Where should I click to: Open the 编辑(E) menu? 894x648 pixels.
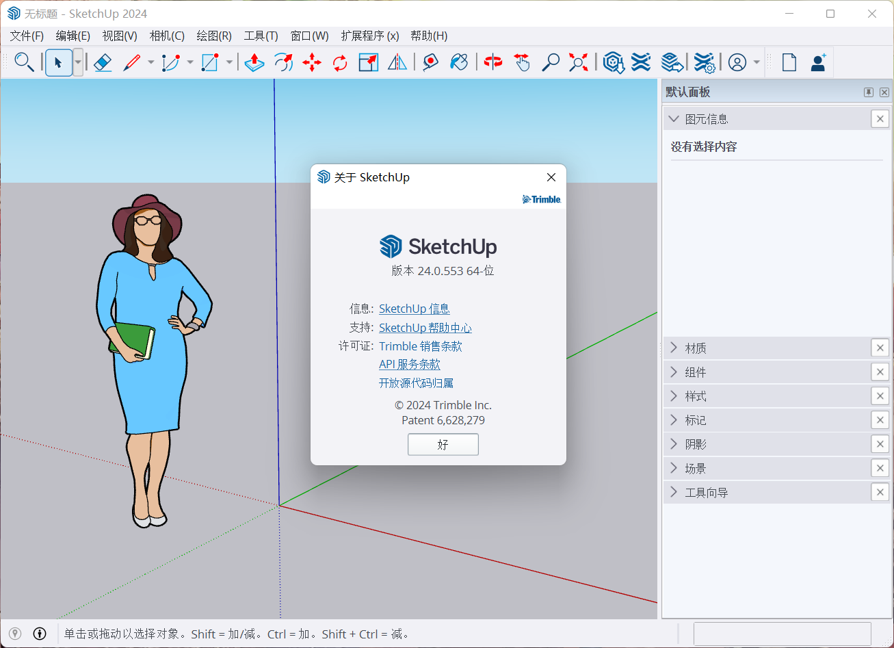pos(73,36)
